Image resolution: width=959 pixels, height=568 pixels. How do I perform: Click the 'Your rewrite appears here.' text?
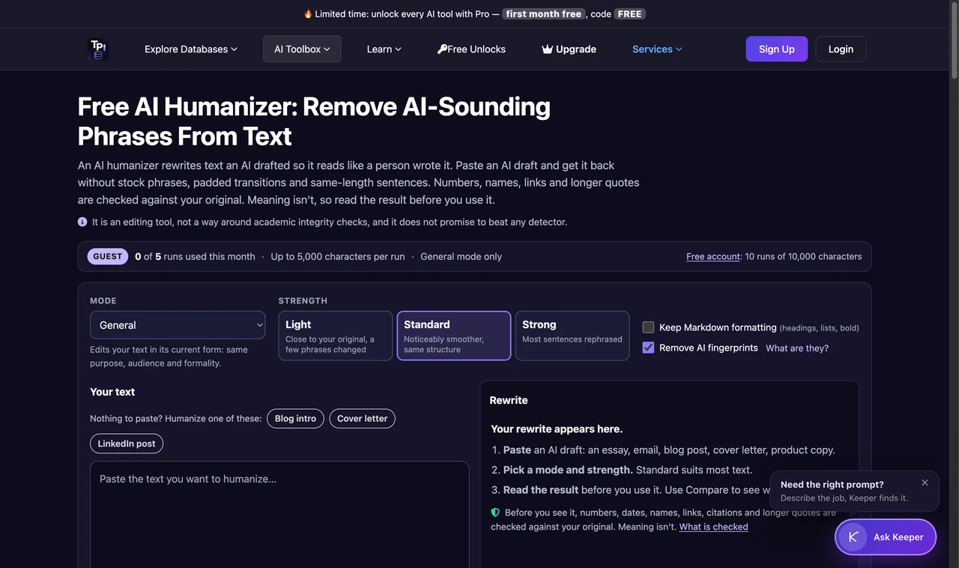click(x=557, y=429)
